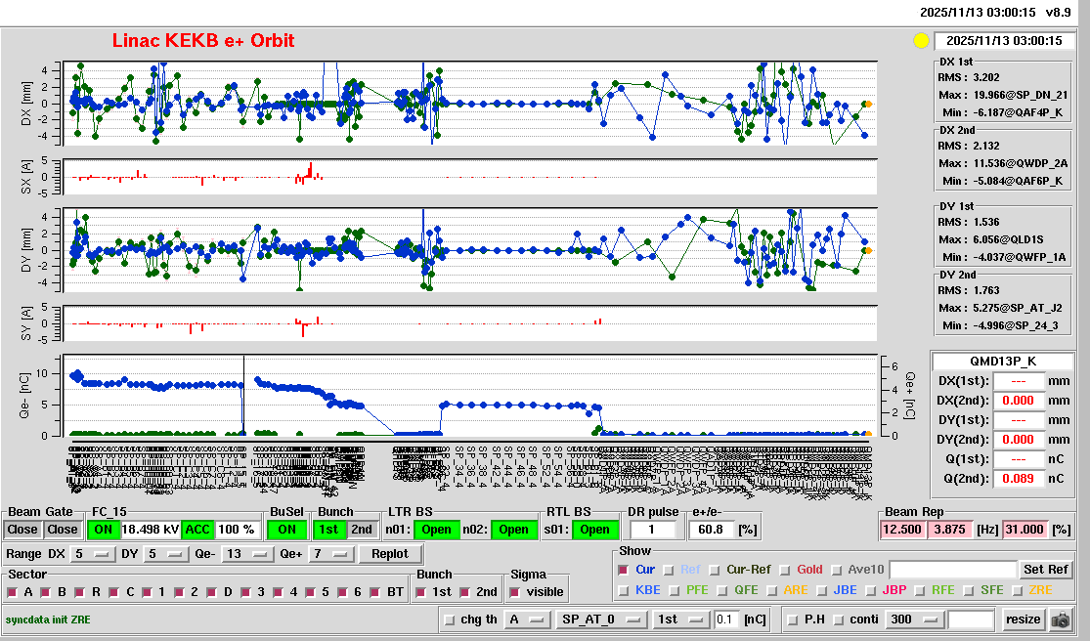Enable the KBE show checkbox

[x=624, y=590]
